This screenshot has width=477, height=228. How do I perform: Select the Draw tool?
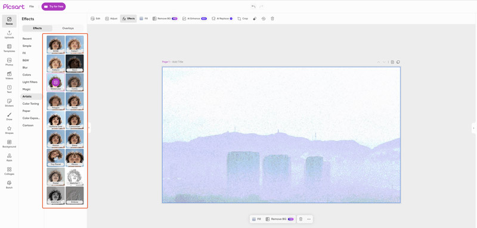click(9, 117)
